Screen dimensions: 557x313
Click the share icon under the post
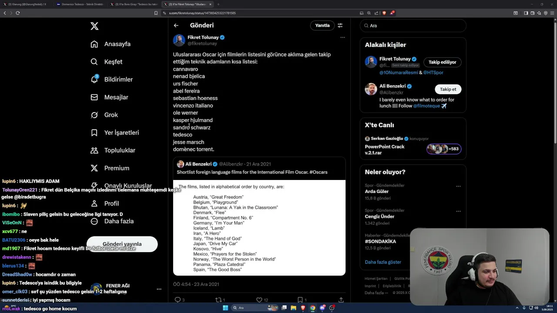point(341,300)
